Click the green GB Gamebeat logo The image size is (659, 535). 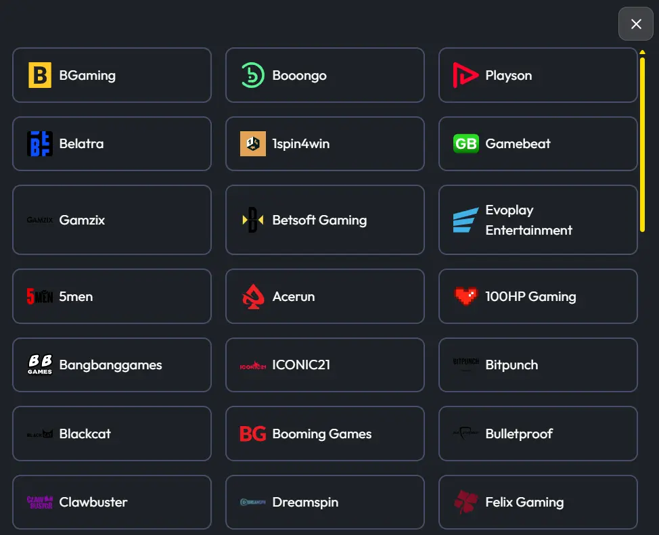pyautogui.click(x=466, y=144)
